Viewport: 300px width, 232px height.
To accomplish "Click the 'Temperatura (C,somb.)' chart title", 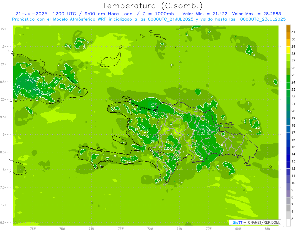I will click(153, 6).
